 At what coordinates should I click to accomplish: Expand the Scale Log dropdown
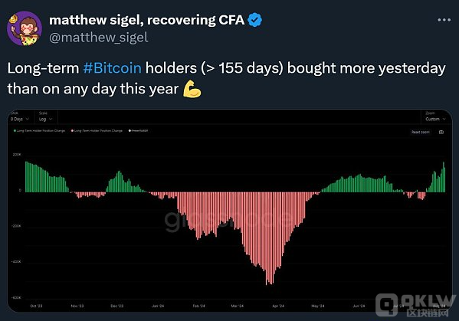45,119
